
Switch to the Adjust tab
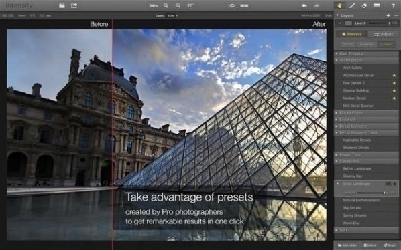tap(383, 34)
